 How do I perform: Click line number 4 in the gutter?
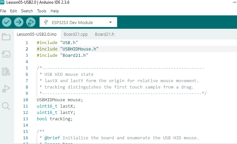coord(27,62)
